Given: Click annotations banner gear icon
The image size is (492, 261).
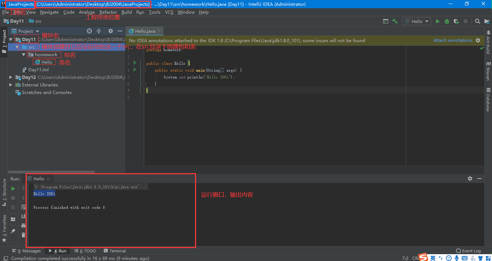Looking at the screenshot, I should (478, 40).
